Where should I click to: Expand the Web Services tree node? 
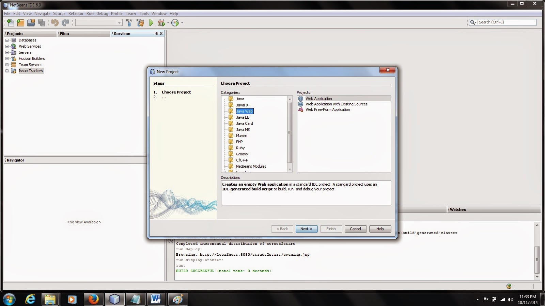pos(7,46)
